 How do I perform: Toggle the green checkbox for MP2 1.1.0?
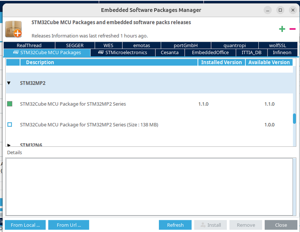pos(10,104)
